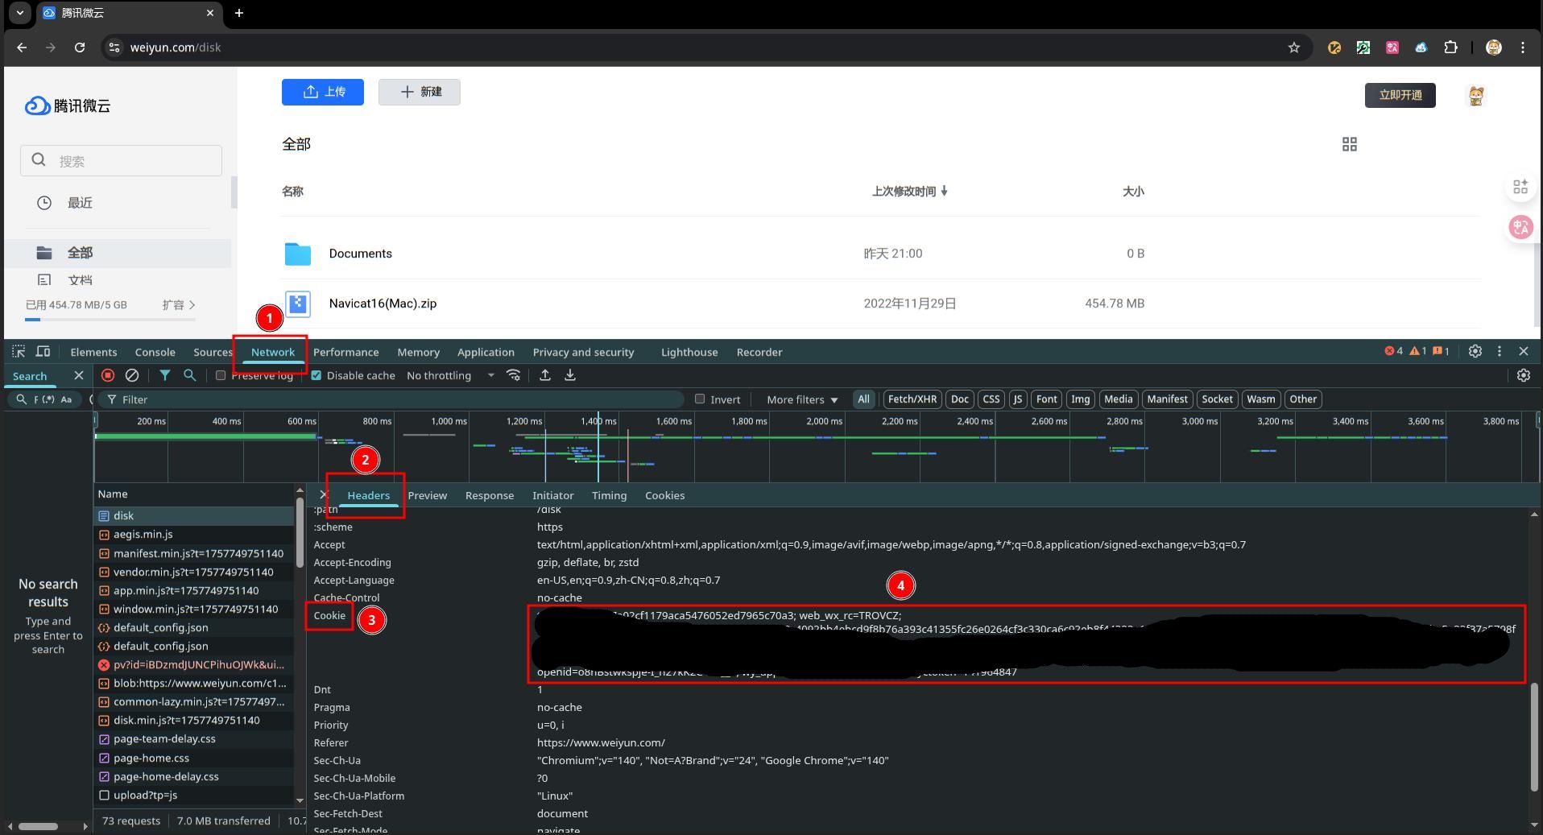Click the 上传 upload button
This screenshot has height=835, width=1543.
coord(323,92)
